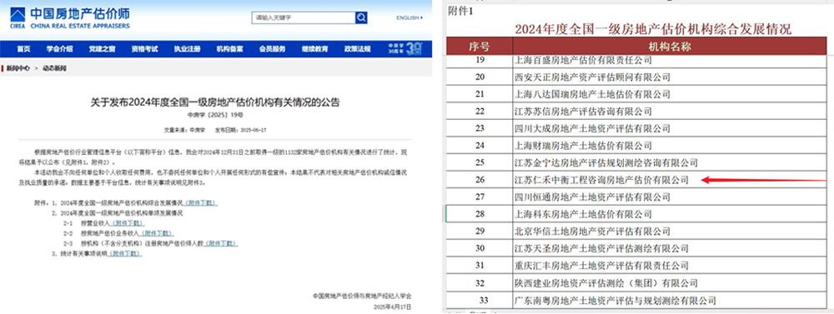Download the 2-1 按营业收入 attachment
The height and width of the screenshot is (314, 834).
coord(128,223)
